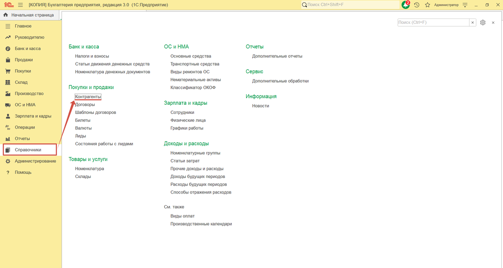The height and width of the screenshot is (268, 503).
Task: Click the Поиск (Ctrl+F) section search field
Action: click(x=433, y=23)
